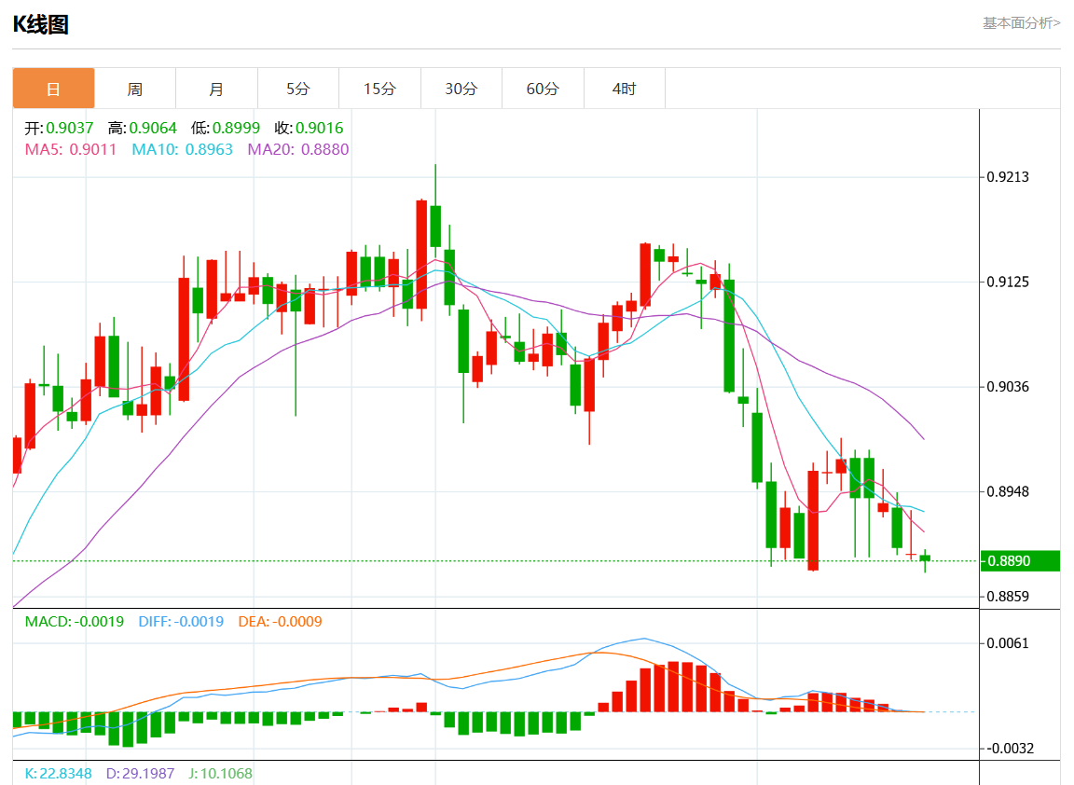Click the DIFF: -0.0019 indicator label

point(181,622)
